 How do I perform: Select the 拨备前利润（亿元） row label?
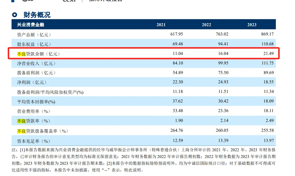tap(36, 73)
